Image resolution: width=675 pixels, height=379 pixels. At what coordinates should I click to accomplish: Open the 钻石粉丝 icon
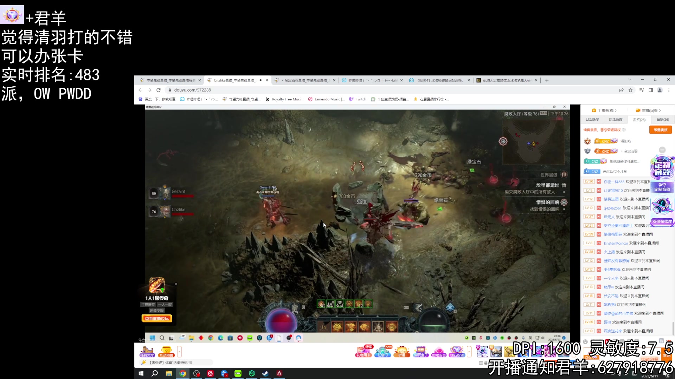[457, 352]
